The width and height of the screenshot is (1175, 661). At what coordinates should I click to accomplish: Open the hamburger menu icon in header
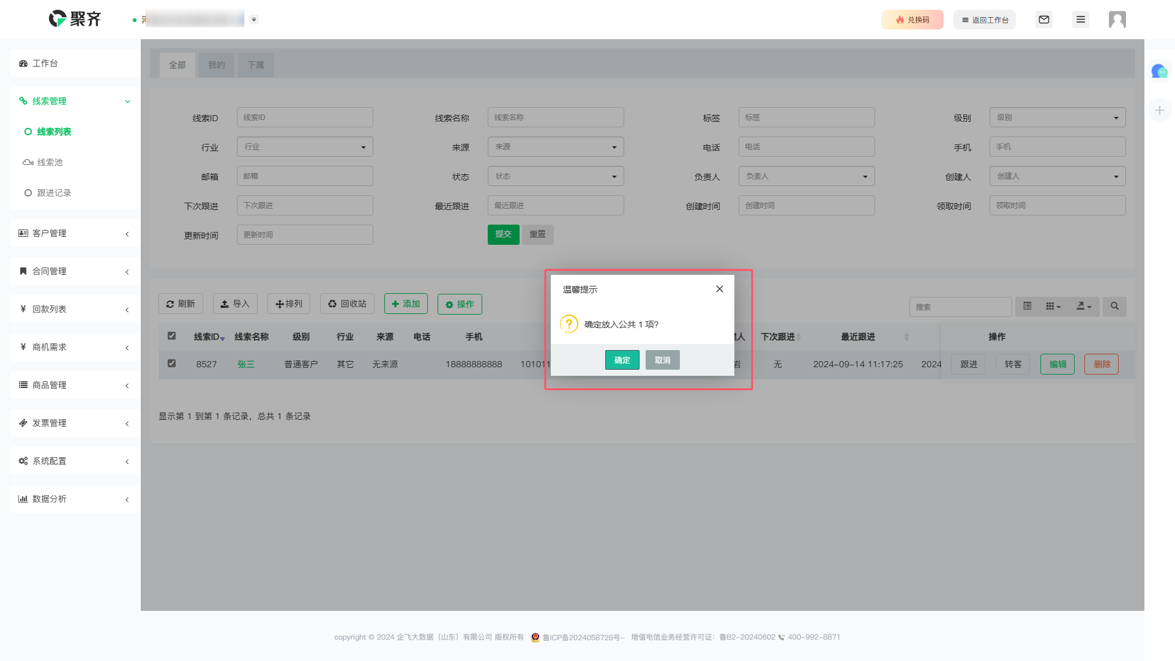1081,20
